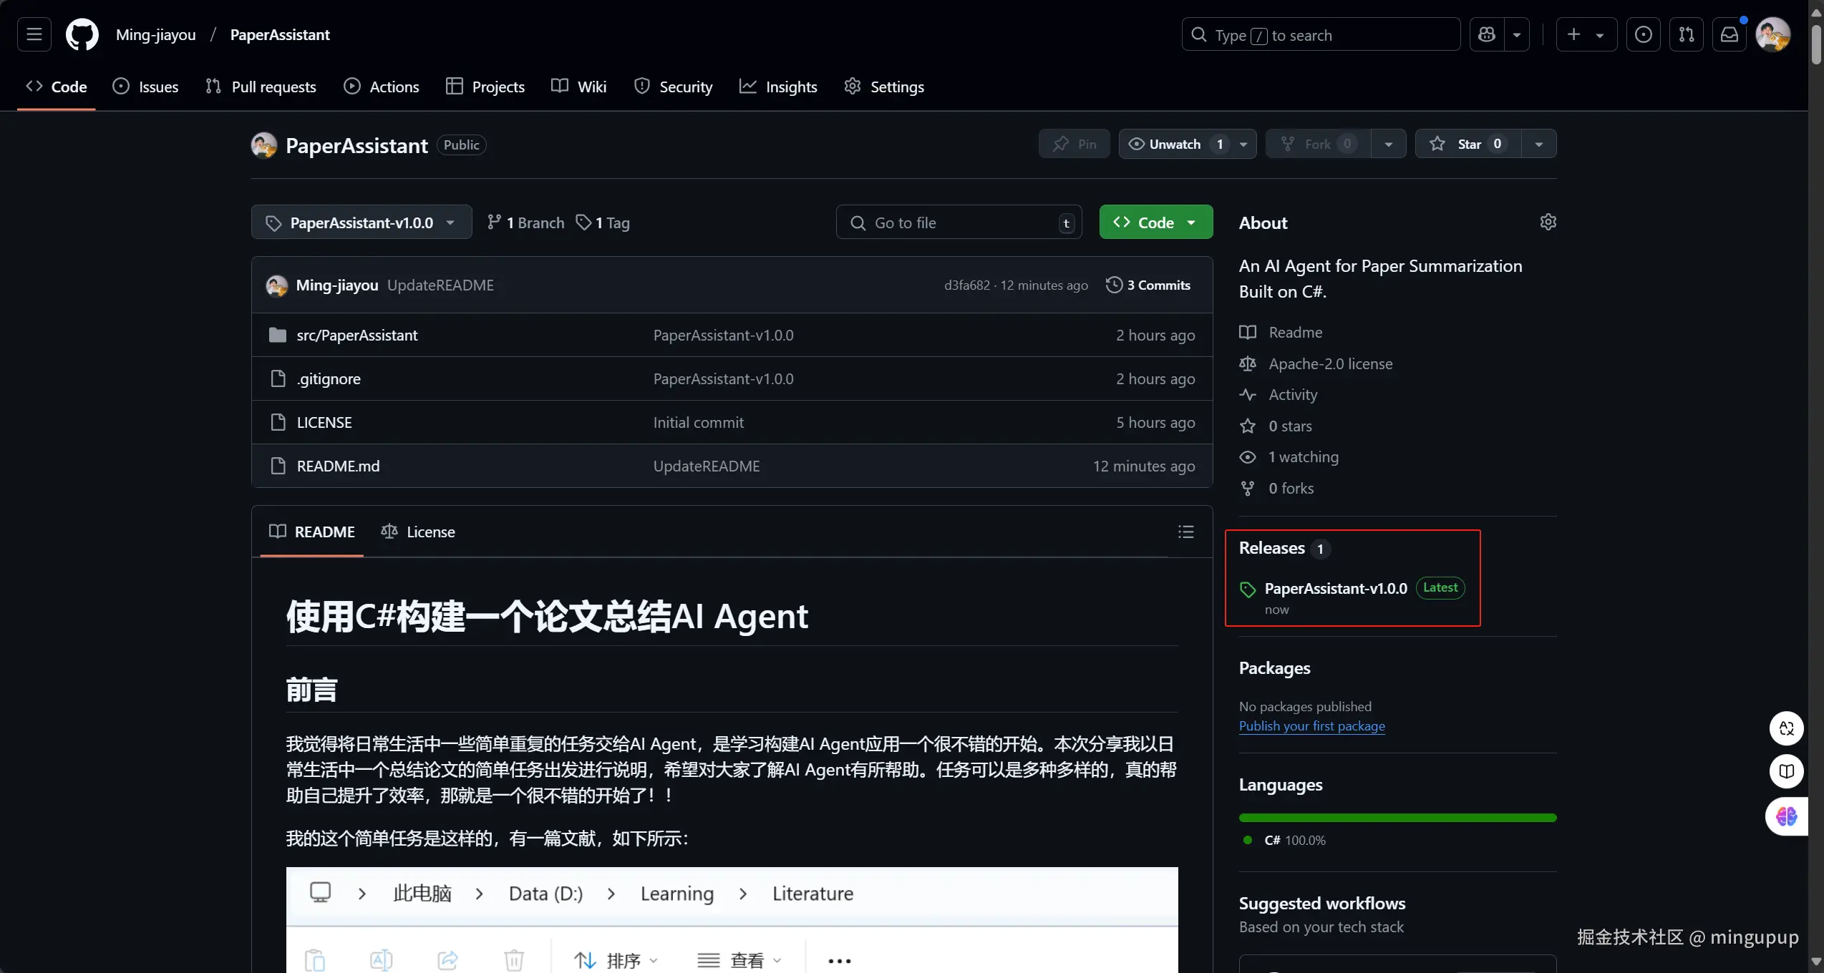The image size is (1824, 973).
Task: Expand the PaperAssistant-v1.0.0 tag selector dropdown
Action: (x=362, y=223)
